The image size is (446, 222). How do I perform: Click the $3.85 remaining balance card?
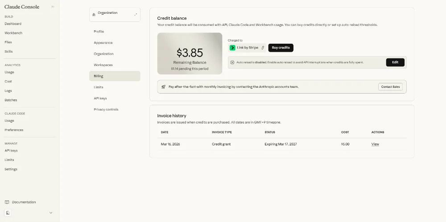click(190, 53)
